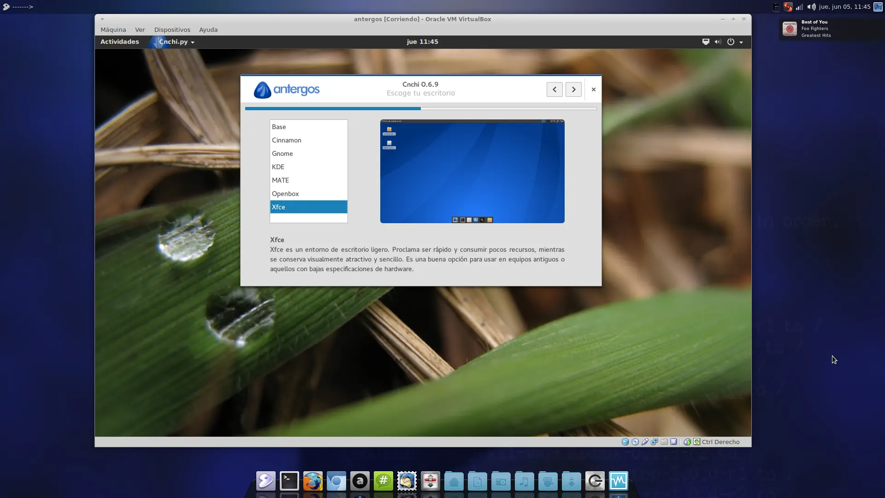Open VirtualBox window menu arrow in titlebar
Image resolution: width=885 pixels, height=498 pixels.
coord(102,19)
